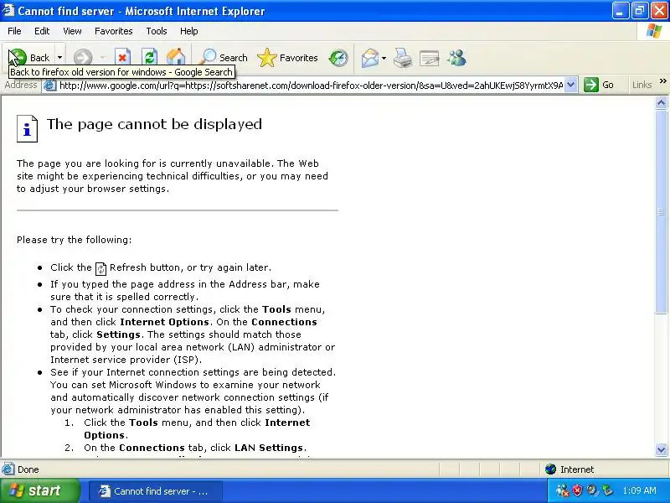
Task: Click the green Go button
Action: pyautogui.click(x=599, y=85)
